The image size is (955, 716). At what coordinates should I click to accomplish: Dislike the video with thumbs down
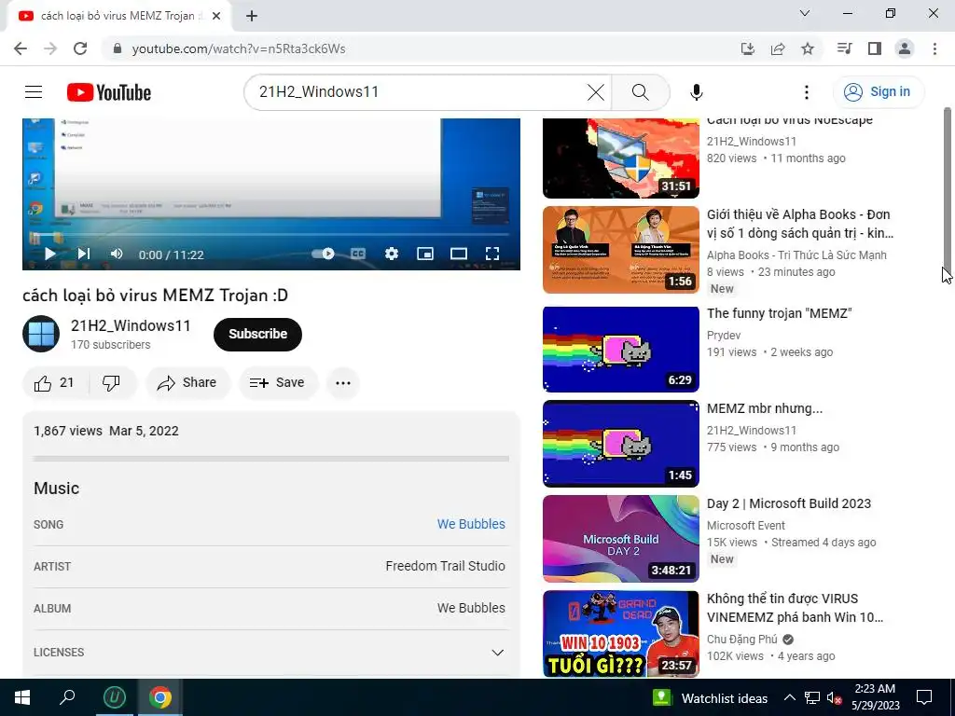[112, 383]
